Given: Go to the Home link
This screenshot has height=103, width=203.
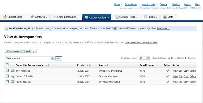Looking at the screenshot, I should pos(117,5).
